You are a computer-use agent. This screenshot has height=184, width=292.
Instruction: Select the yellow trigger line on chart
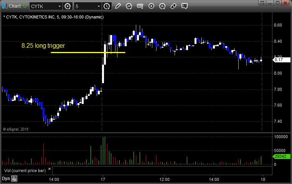click(88, 52)
